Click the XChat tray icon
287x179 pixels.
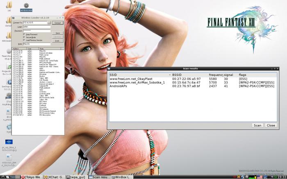[239, 177]
